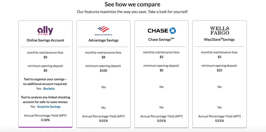The width and height of the screenshot is (266, 132).
Task: Click Wells Fargo's $25 minimum deposit
Action: pos(220,70)
